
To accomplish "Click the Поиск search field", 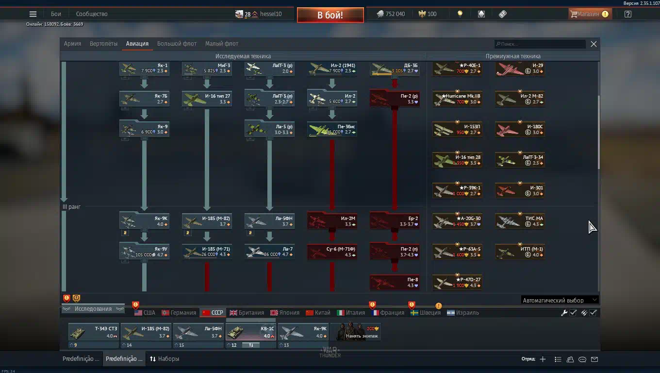I will [x=540, y=44].
